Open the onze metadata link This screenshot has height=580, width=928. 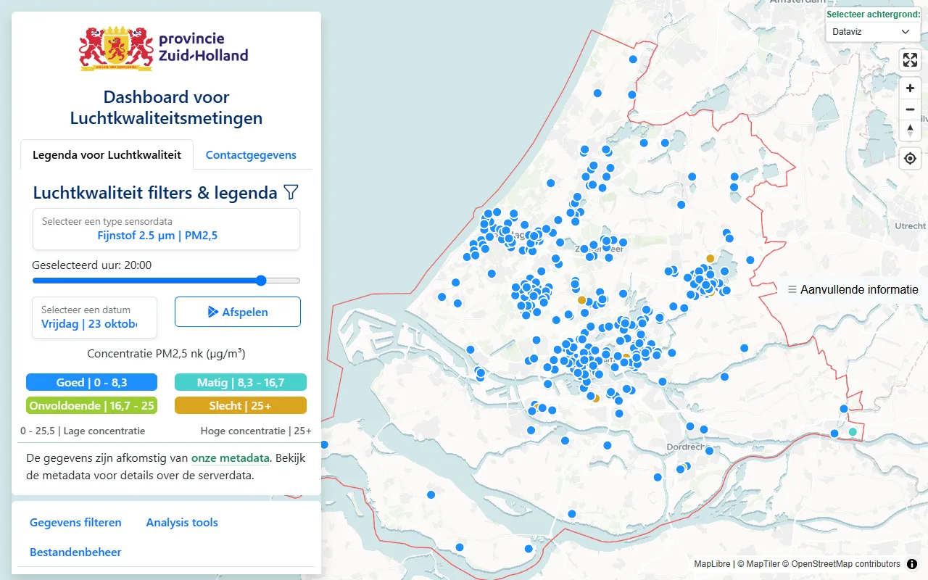click(231, 458)
